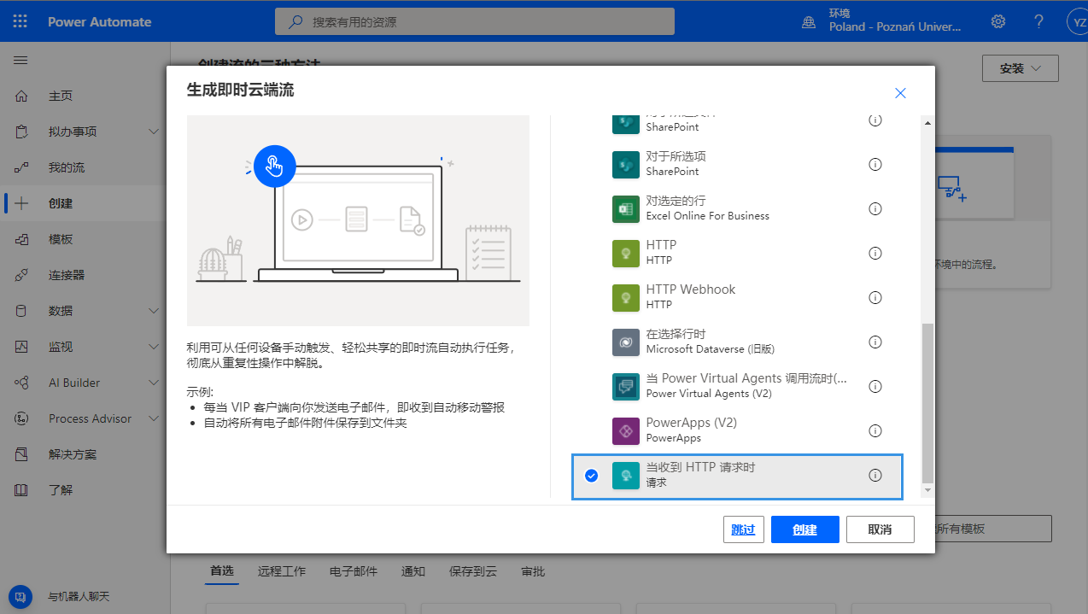Open the 安装 dropdown button
This screenshot has height=614, width=1088.
coord(1020,68)
